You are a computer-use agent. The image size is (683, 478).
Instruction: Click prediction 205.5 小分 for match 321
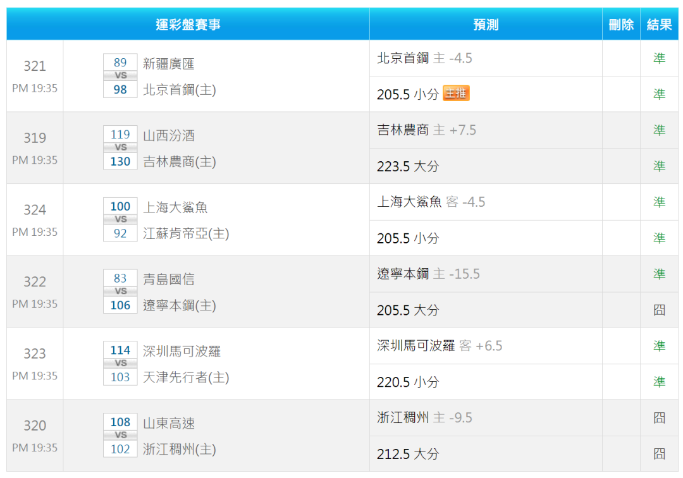tap(408, 94)
